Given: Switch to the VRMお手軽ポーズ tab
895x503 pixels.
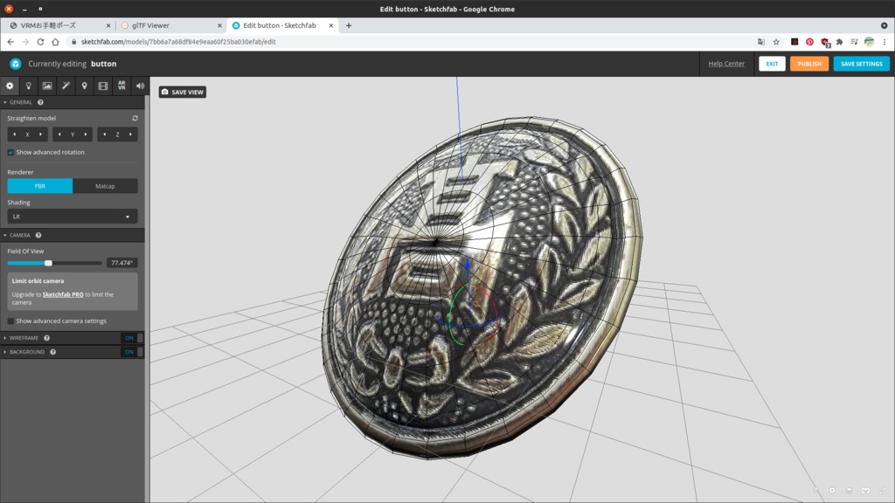Looking at the screenshot, I should 59,25.
